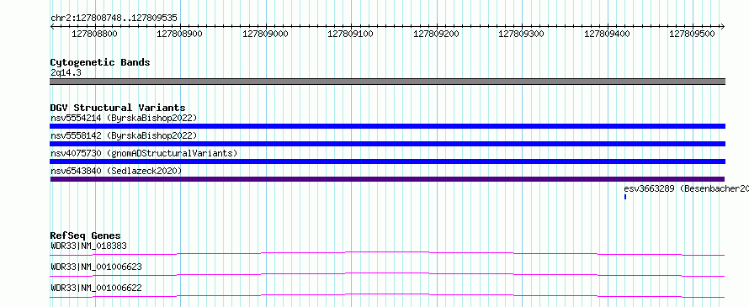
Task: Click the purple bar under nsv6543840
Action: (x=387, y=179)
